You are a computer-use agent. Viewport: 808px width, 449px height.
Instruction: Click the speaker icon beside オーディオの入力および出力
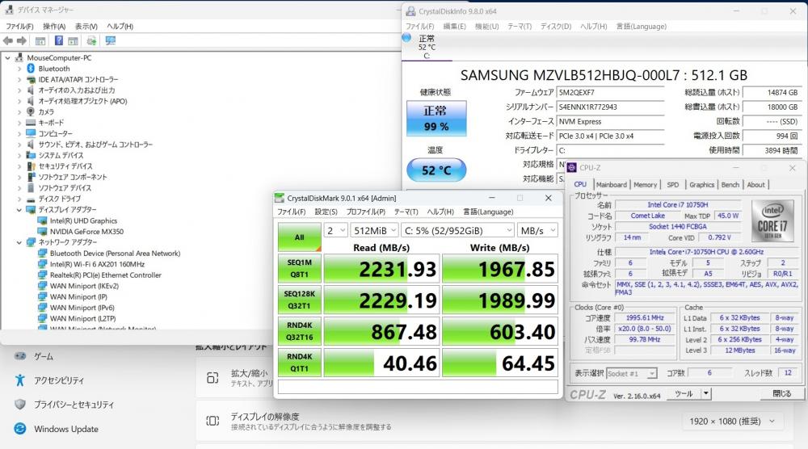31,90
